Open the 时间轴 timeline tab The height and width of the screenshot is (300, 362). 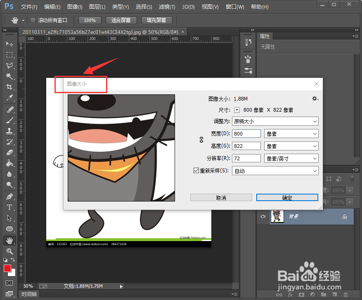(29, 294)
